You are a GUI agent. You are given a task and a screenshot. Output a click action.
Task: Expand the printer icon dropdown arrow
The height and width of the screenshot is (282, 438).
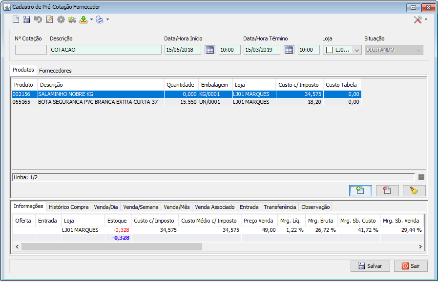[x=107, y=19]
